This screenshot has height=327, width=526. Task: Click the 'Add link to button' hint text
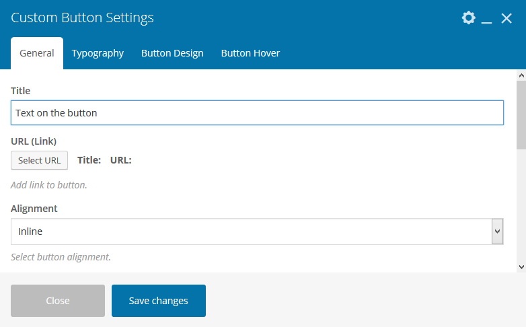point(49,184)
